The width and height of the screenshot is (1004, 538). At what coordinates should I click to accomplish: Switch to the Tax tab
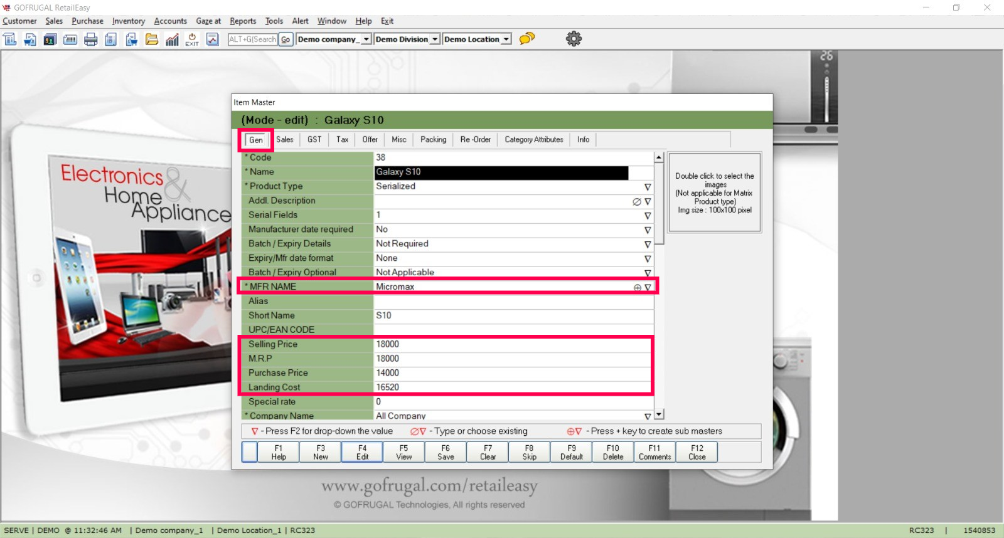tap(342, 140)
